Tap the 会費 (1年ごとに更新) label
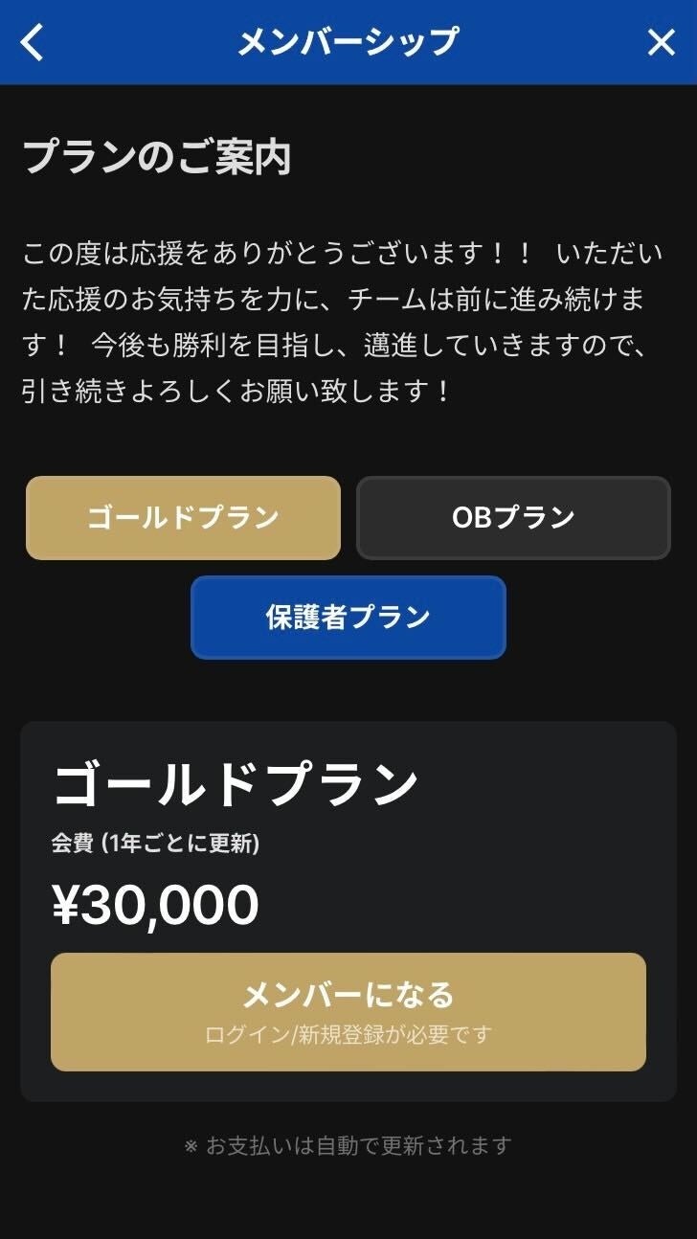Viewport: 697px width, 1239px height. pos(155,844)
